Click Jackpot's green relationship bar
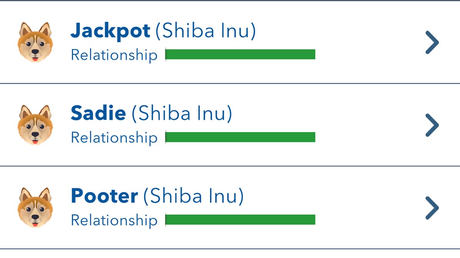Screen dimensions: 460x258 (240, 55)
